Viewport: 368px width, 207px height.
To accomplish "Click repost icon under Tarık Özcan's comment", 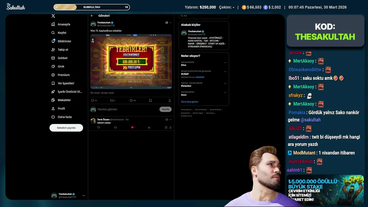I will (116, 127).
